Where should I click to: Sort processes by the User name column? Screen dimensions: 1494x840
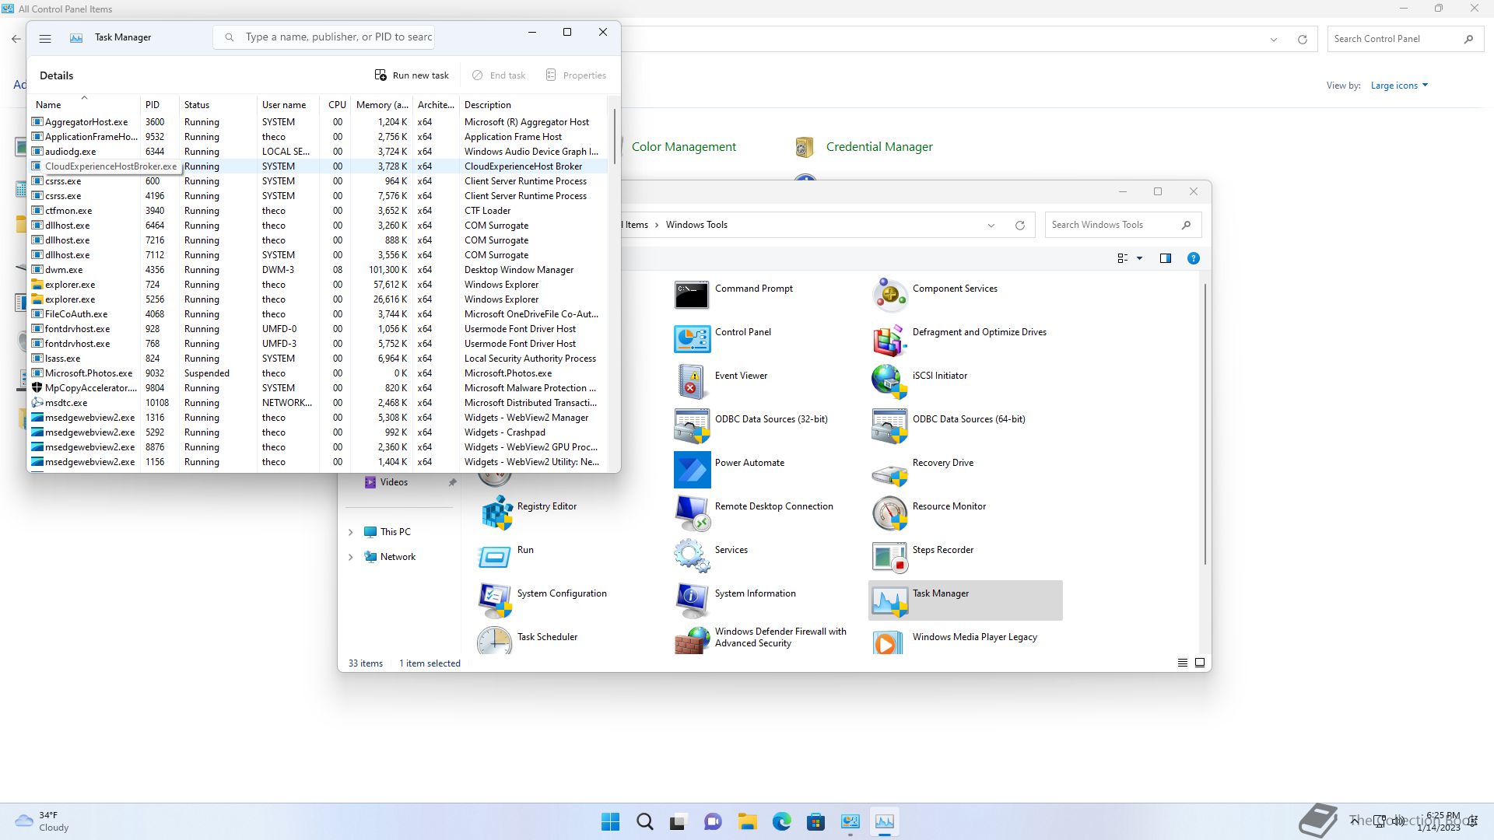coord(288,104)
